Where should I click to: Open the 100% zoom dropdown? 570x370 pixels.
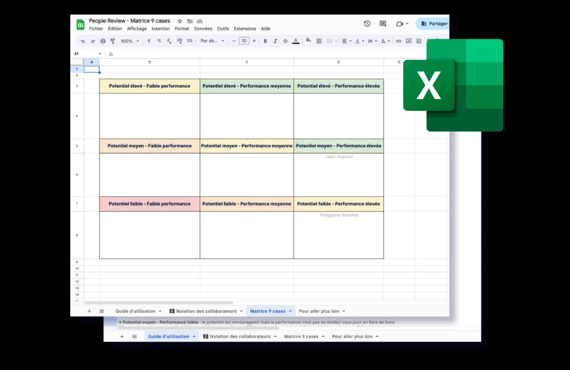(x=130, y=42)
